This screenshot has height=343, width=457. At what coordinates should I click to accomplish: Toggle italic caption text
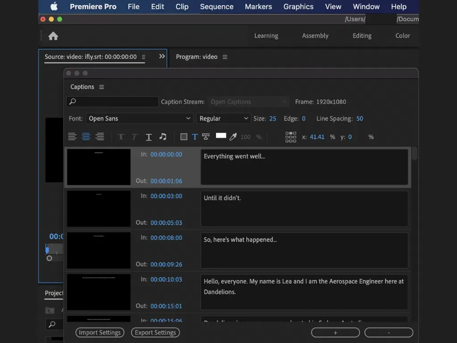click(x=134, y=137)
